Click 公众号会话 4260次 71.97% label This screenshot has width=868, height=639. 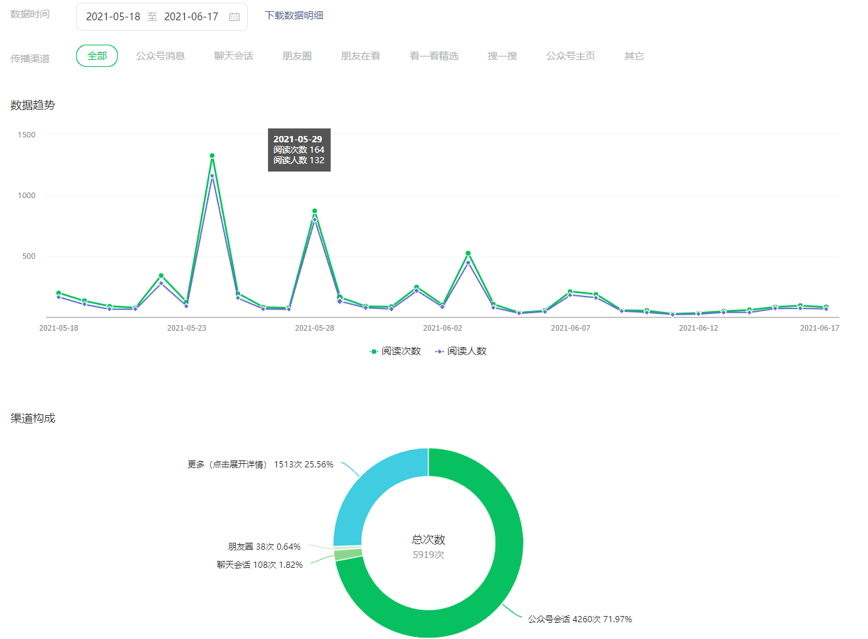coord(580,619)
